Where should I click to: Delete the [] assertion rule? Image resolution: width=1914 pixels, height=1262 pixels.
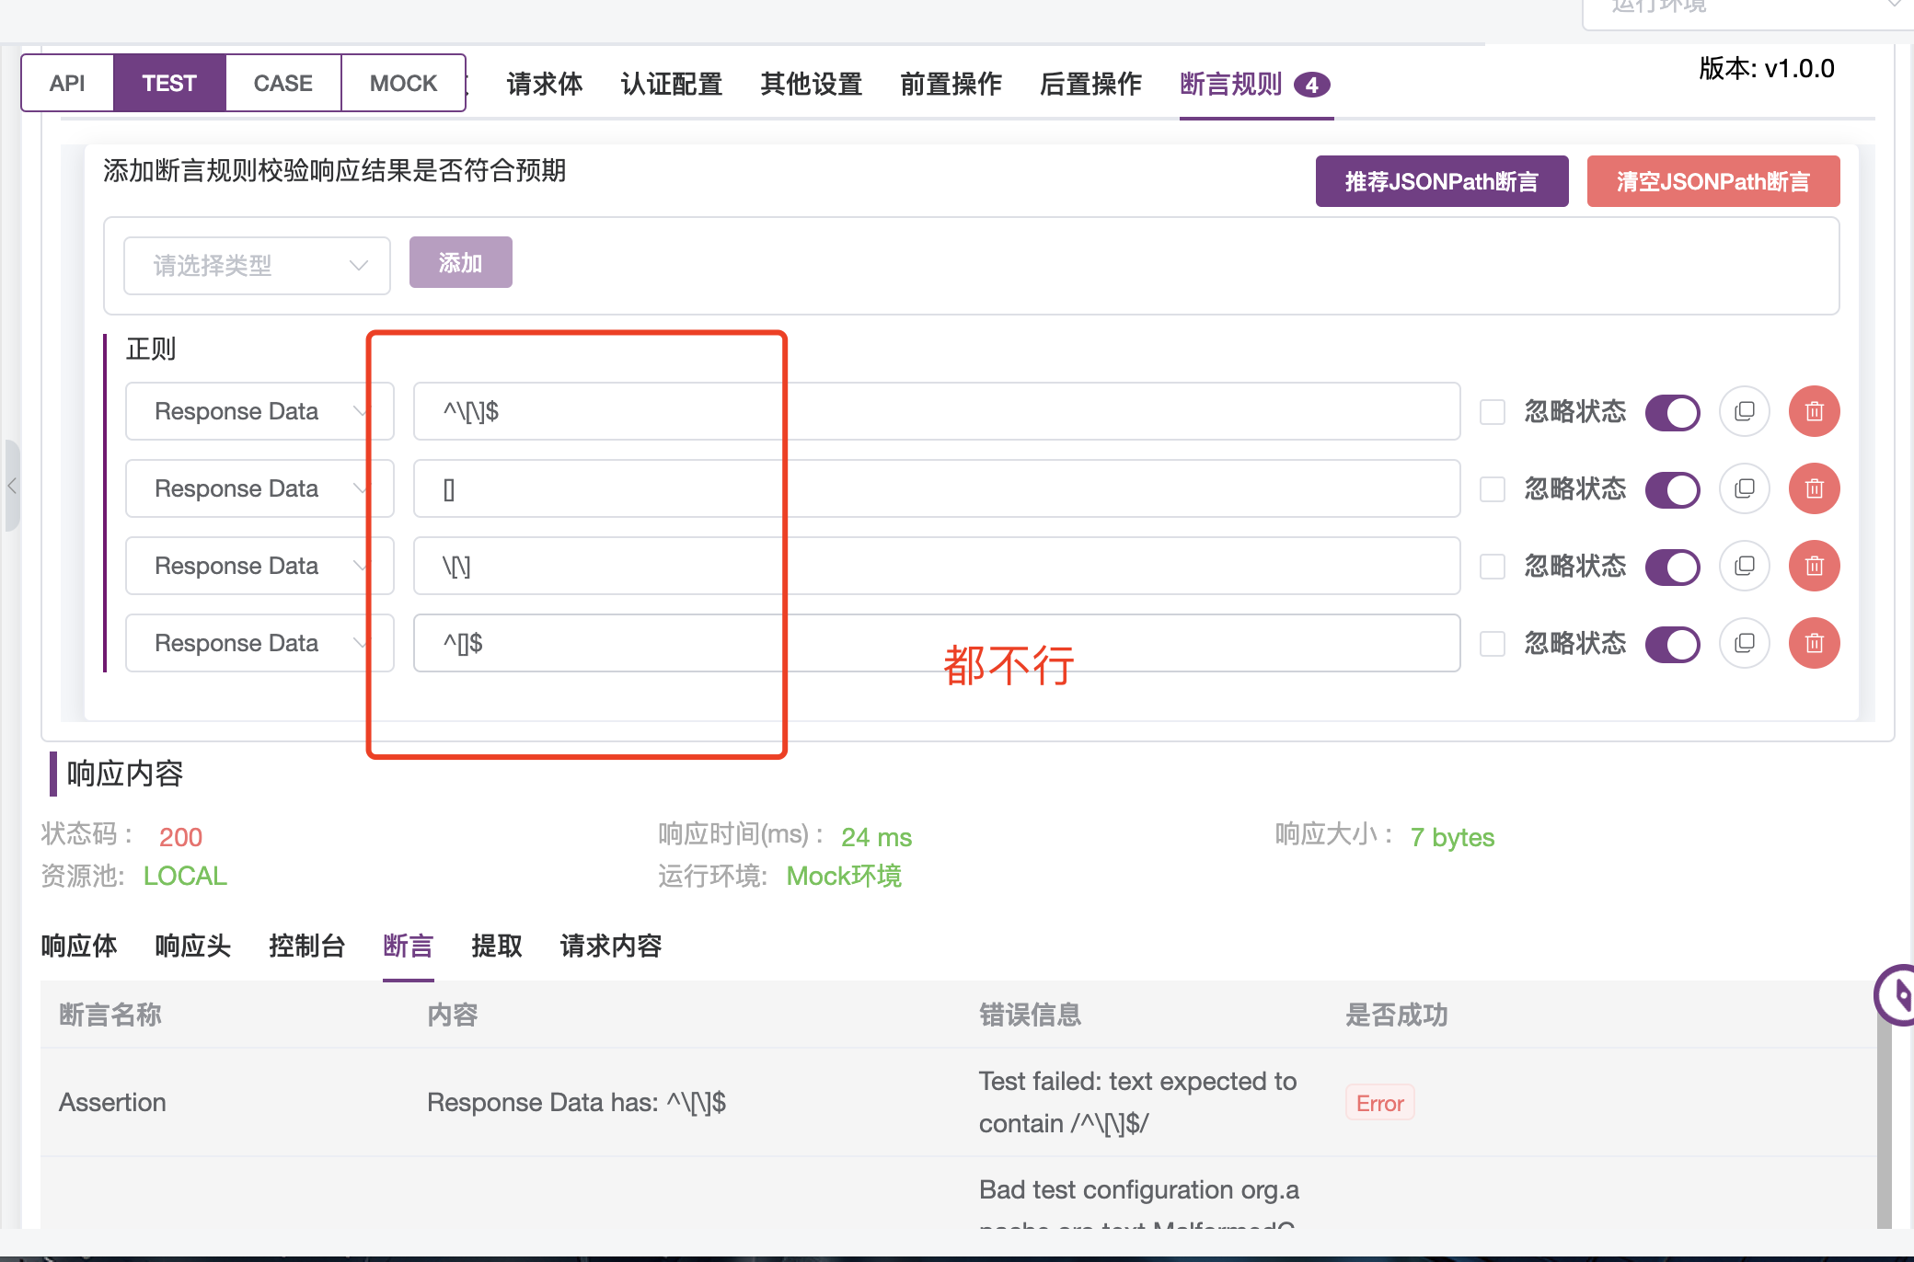(1814, 488)
